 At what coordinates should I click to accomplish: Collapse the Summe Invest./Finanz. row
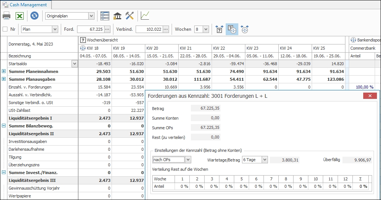point(4,173)
